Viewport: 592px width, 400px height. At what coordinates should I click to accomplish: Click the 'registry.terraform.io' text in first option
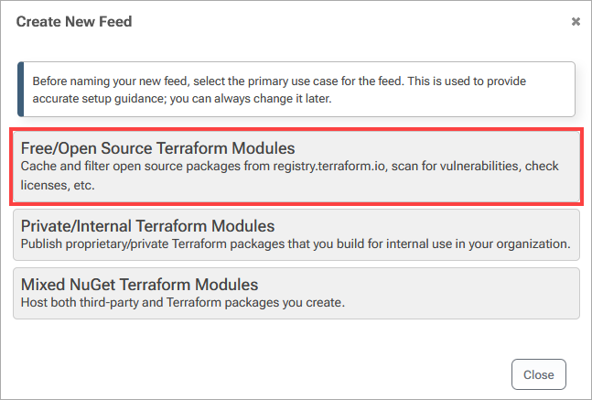click(x=330, y=167)
